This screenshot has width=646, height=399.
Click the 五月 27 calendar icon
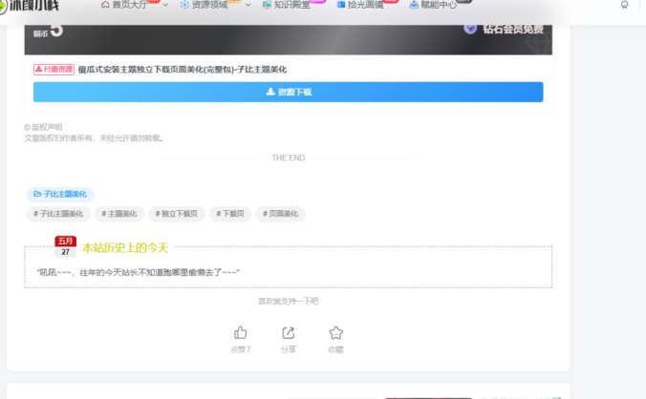click(x=66, y=246)
